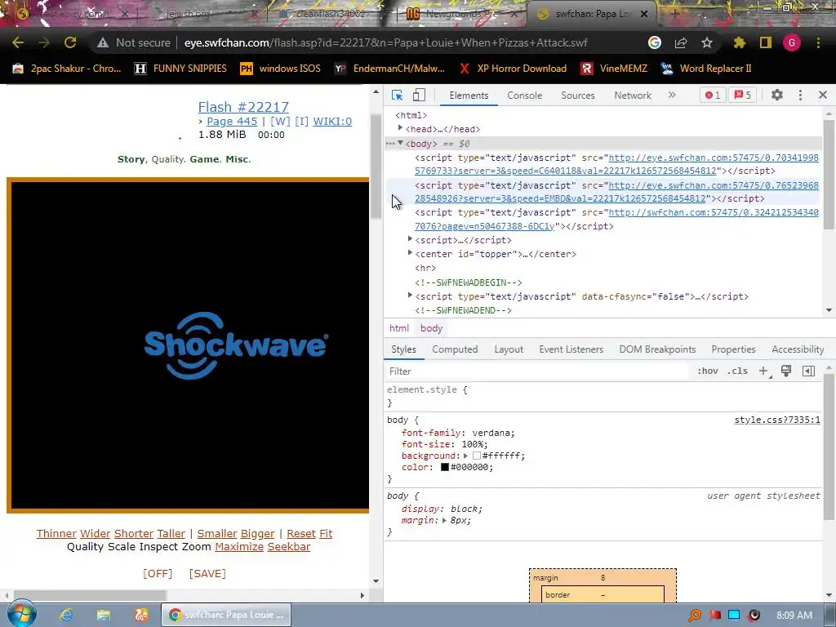Open Chrome's three-dot menu
Viewport: 836px width, 627px height.
[x=818, y=42]
